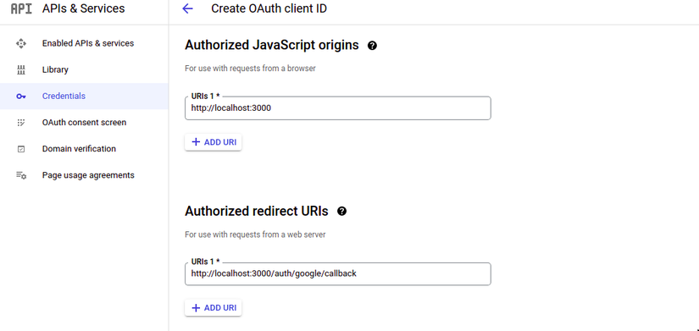The height and width of the screenshot is (331, 699).
Task: Click text 'For use with requests from a browser'
Action: (250, 69)
